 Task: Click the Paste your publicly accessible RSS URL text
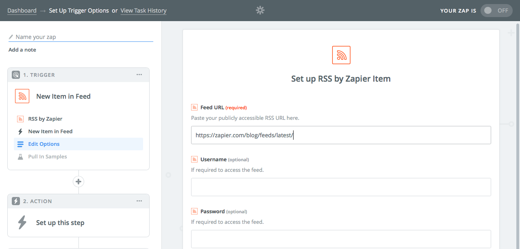pos(245,118)
